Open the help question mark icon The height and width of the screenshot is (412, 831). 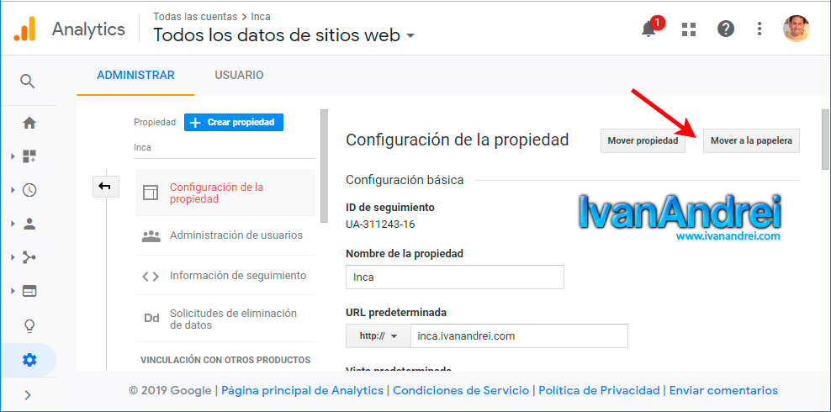[x=726, y=29]
